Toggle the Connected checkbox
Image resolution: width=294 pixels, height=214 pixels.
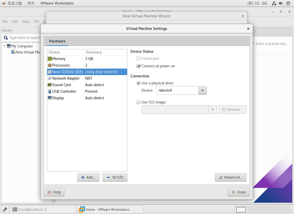(x=138, y=59)
